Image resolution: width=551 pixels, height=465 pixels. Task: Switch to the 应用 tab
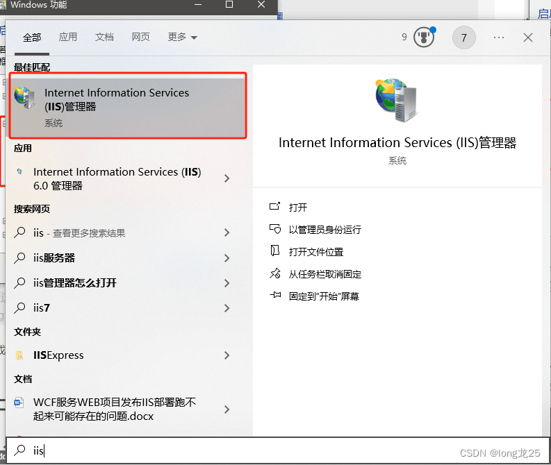[68, 37]
